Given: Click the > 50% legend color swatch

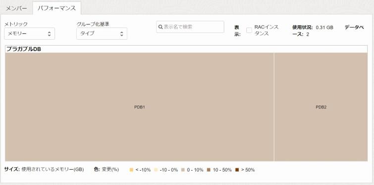Looking at the screenshot, I should (237, 170).
